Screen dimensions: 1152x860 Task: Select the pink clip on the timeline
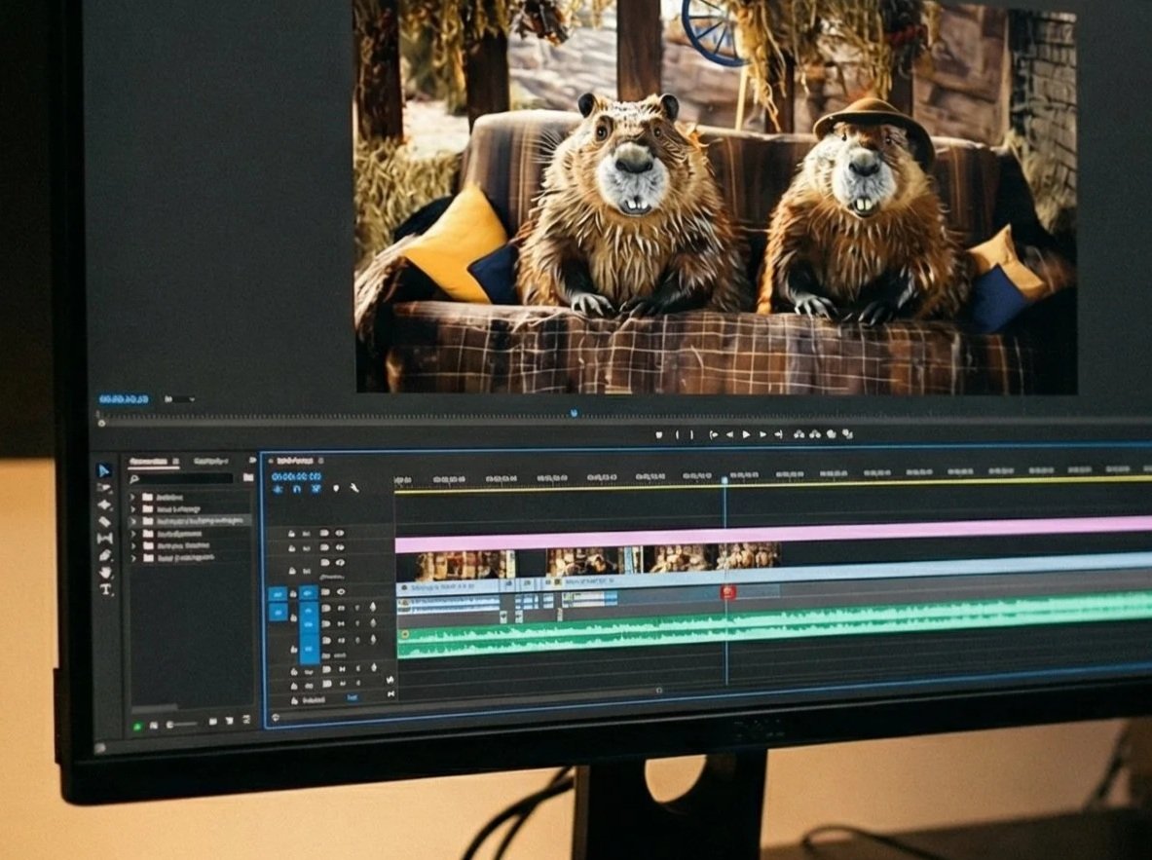773,536
